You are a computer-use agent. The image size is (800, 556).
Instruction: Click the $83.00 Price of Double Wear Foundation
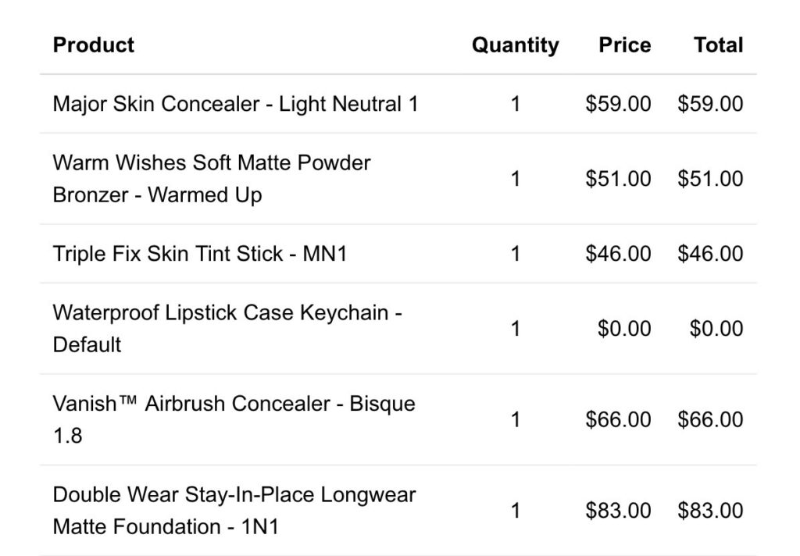(x=618, y=511)
